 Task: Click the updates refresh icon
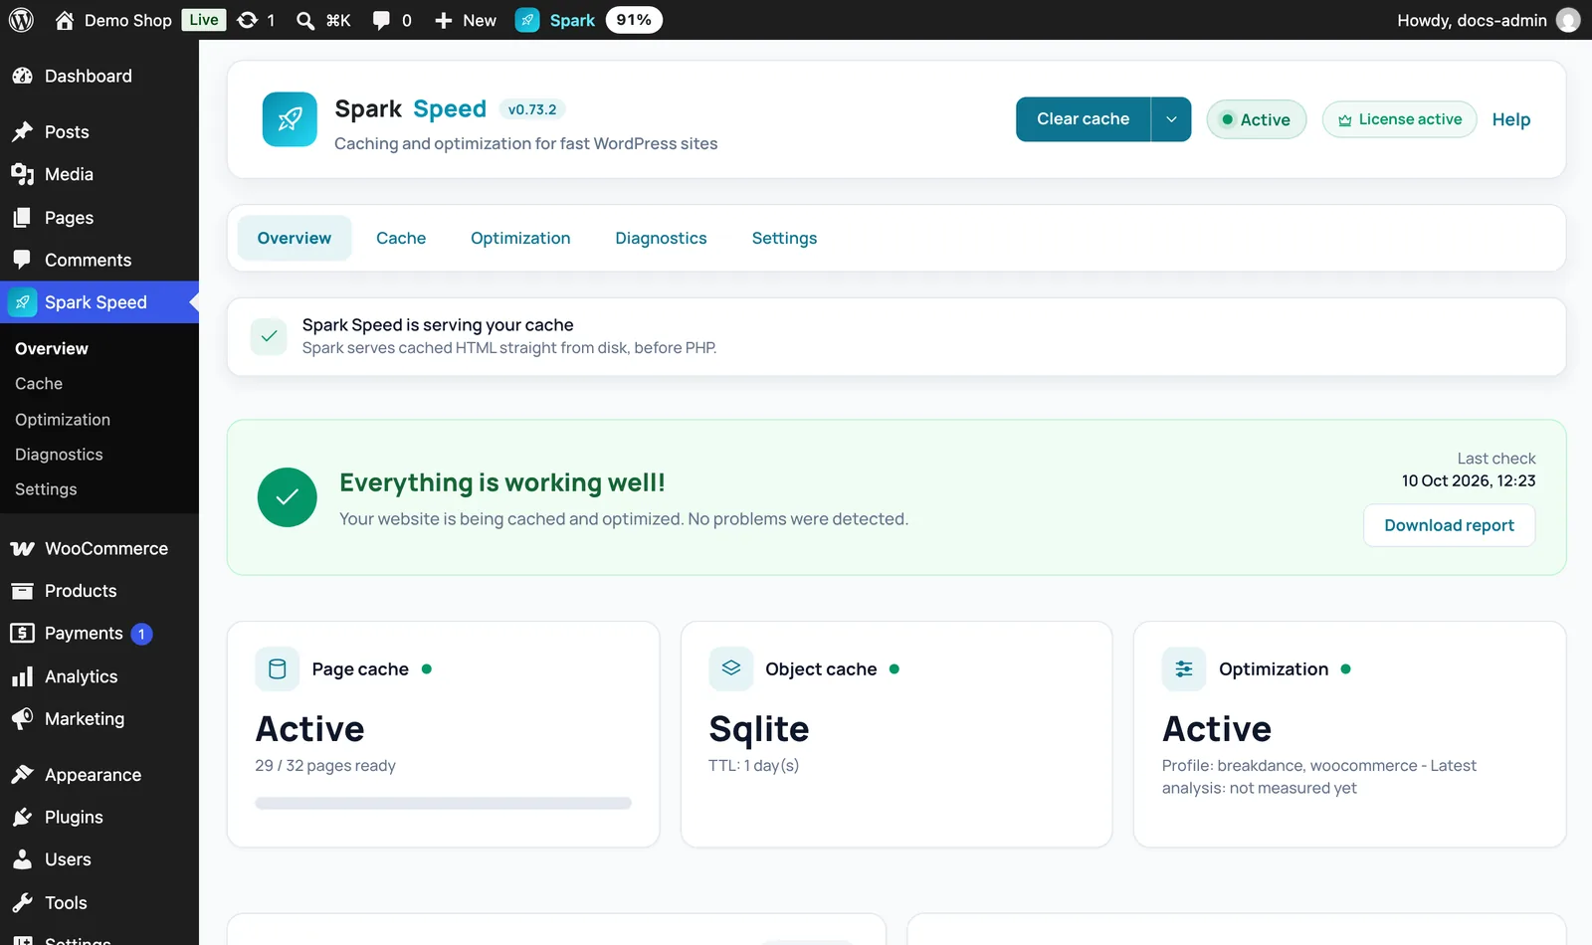click(247, 20)
